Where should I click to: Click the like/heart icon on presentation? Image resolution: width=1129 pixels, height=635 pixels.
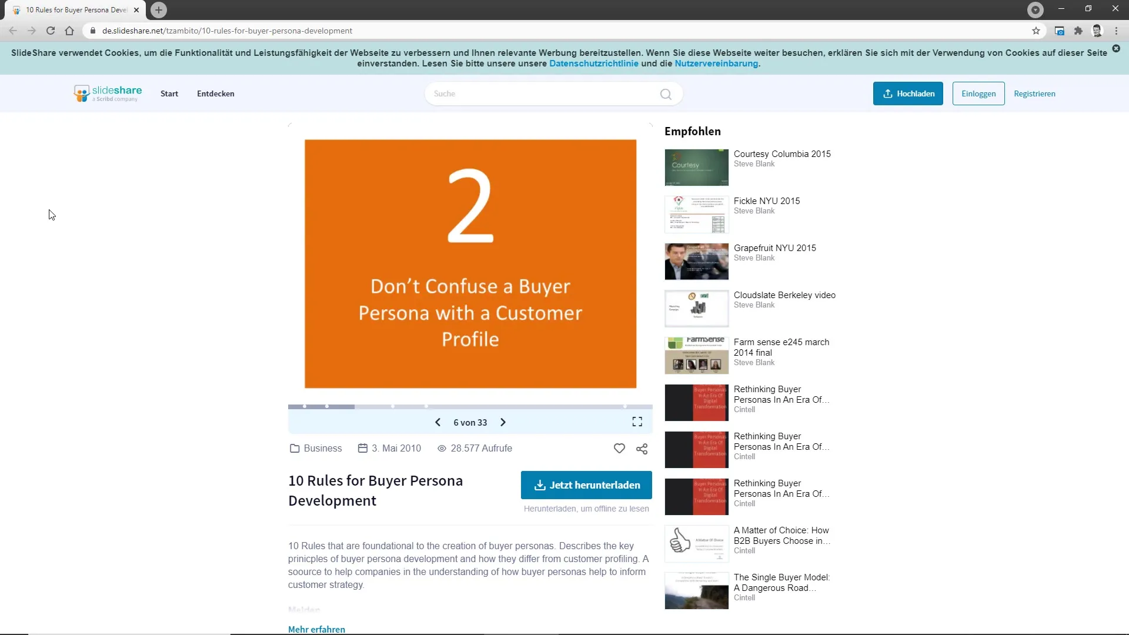pos(619,448)
